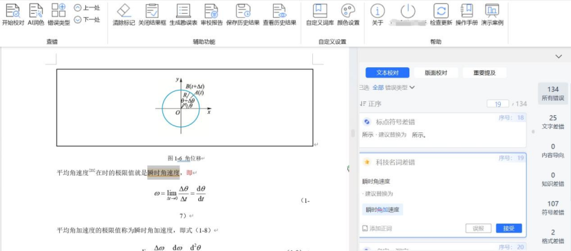Filter by 知识差错 0 category

pyautogui.click(x=553, y=180)
